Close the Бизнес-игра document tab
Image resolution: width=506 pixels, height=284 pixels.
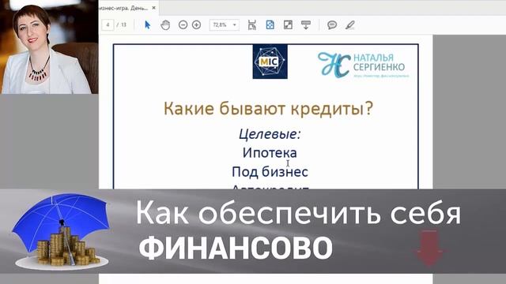pyautogui.click(x=154, y=8)
